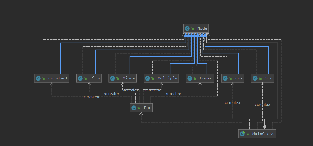
Task: Click the class icon of Minus
Action: tap(112, 78)
